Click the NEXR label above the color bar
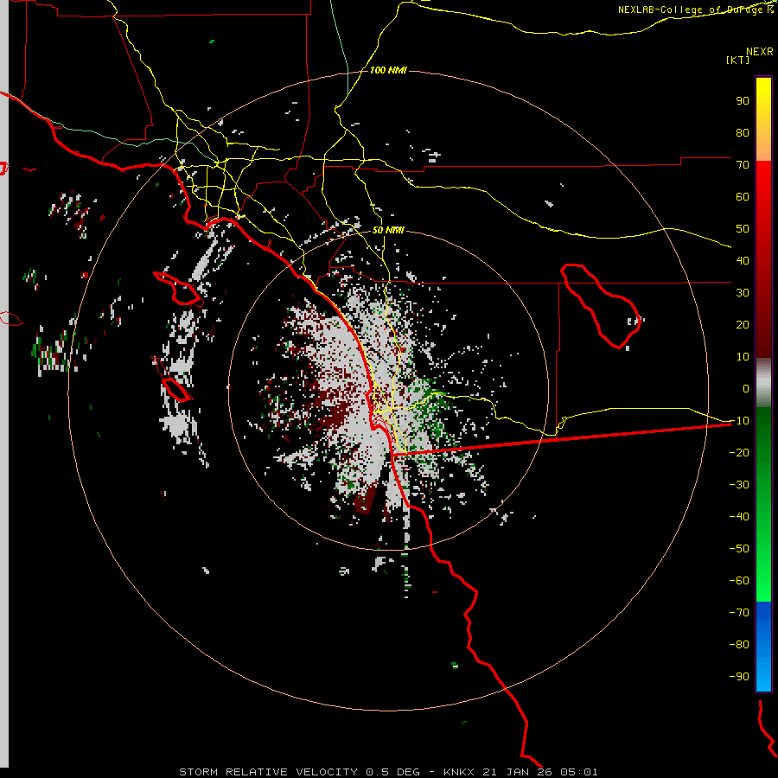Screen dimensions: 778x778 pyautogui.click(x=760, y=52)
